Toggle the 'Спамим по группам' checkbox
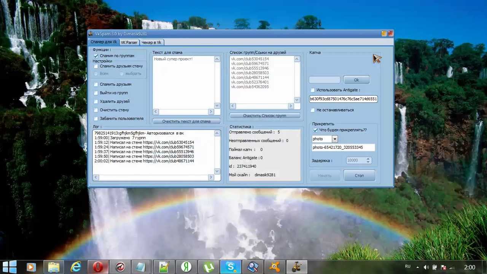The height and width of the screenshot is (274, 487). point(96,56)
